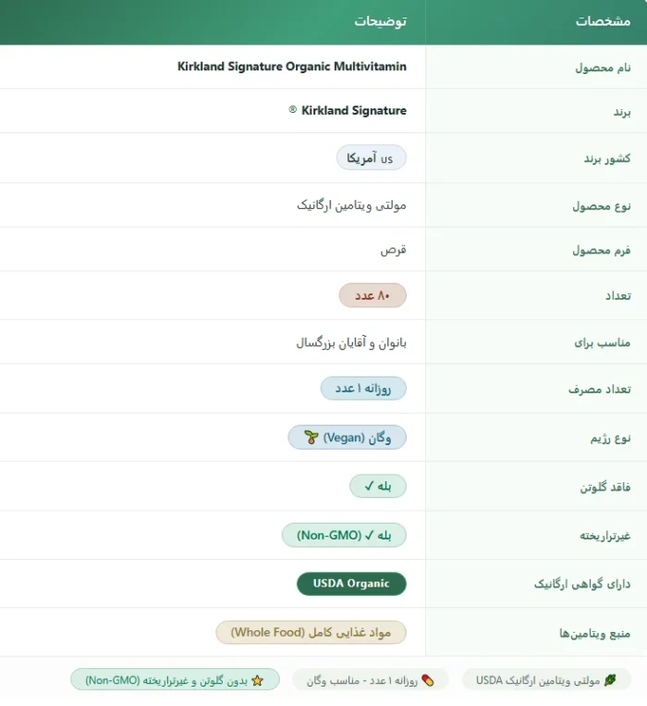Click the USDA Organic badge
This screenshot has height=706, width=647.
point(351,584)
